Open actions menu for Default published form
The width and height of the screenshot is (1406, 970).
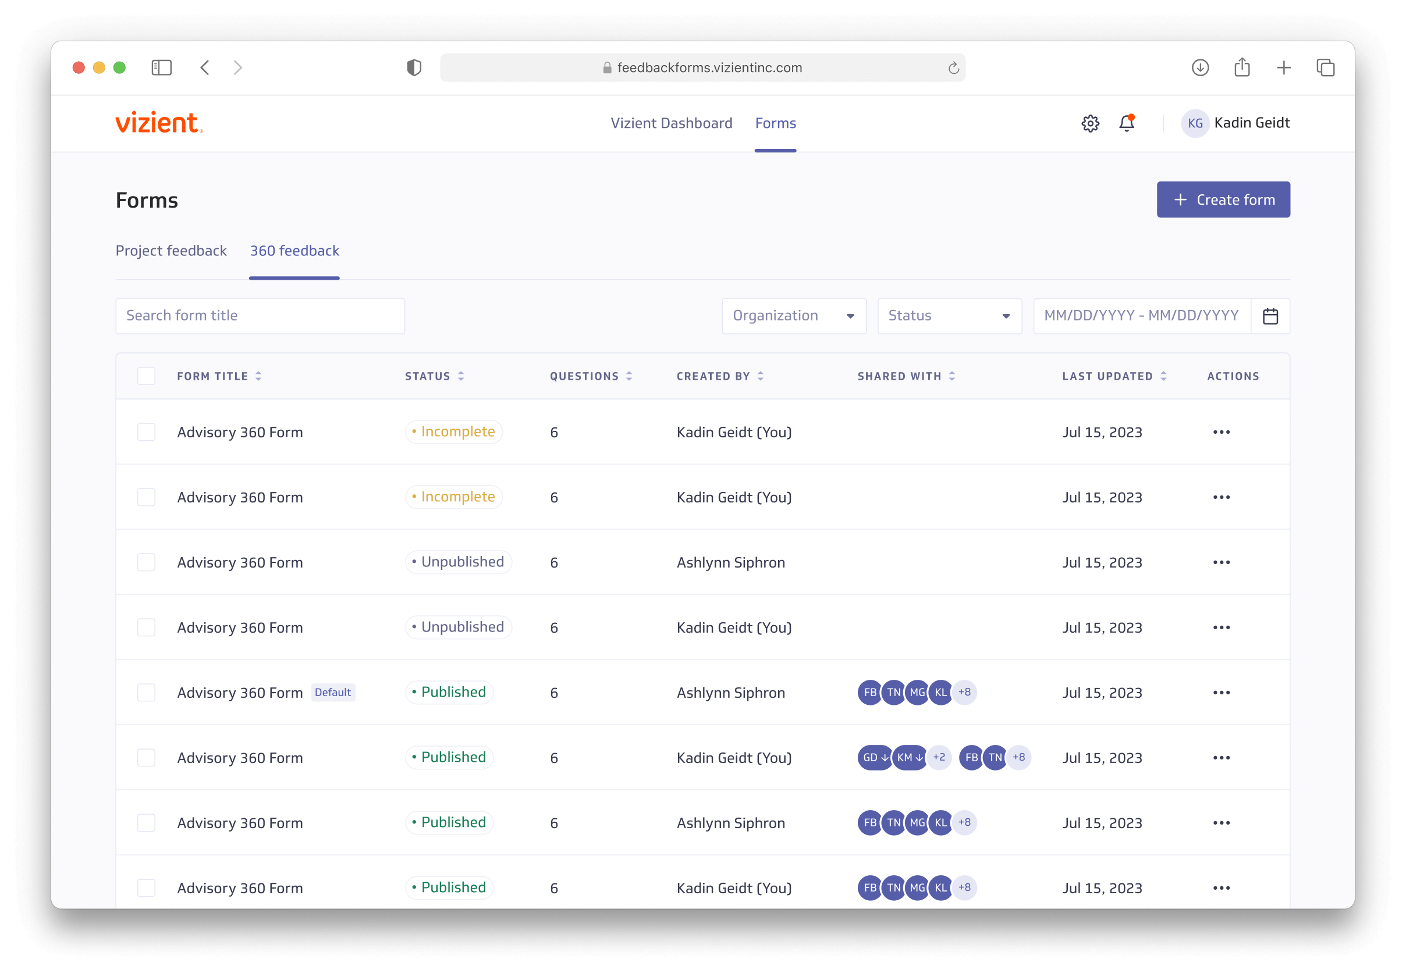pyautogui.click(x=1221, y=693)
